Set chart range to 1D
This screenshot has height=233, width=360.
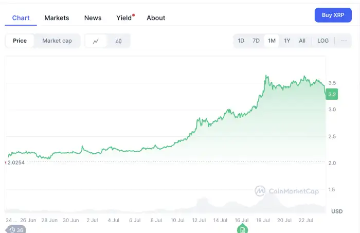pyautogui.click(x=241, y=41)
